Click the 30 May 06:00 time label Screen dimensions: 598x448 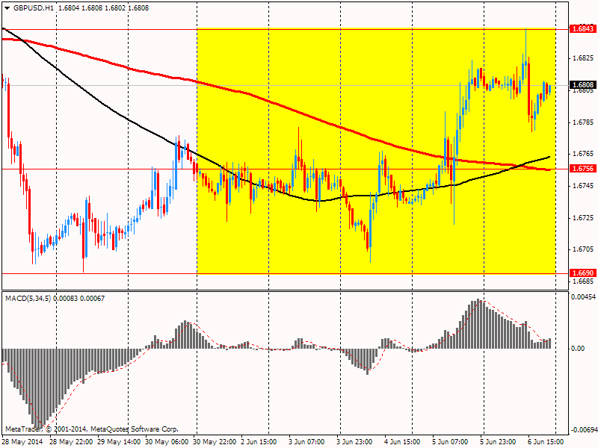click(167, 442)
